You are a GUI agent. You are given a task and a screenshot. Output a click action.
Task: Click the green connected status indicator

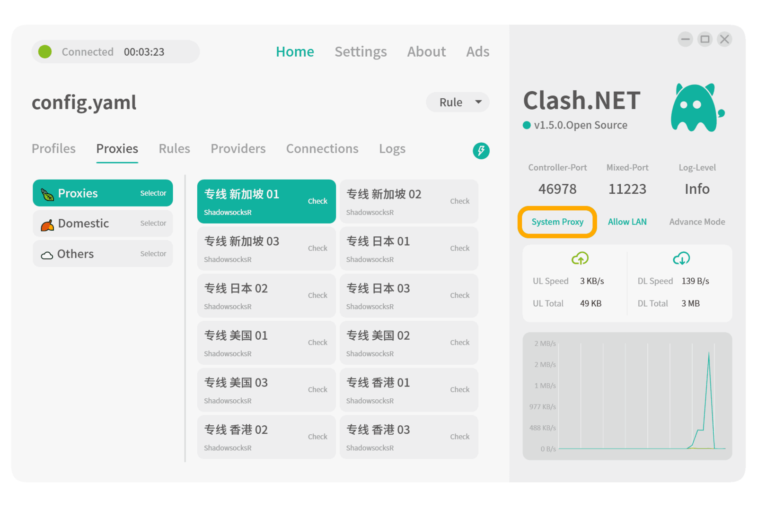click(45, 52)
